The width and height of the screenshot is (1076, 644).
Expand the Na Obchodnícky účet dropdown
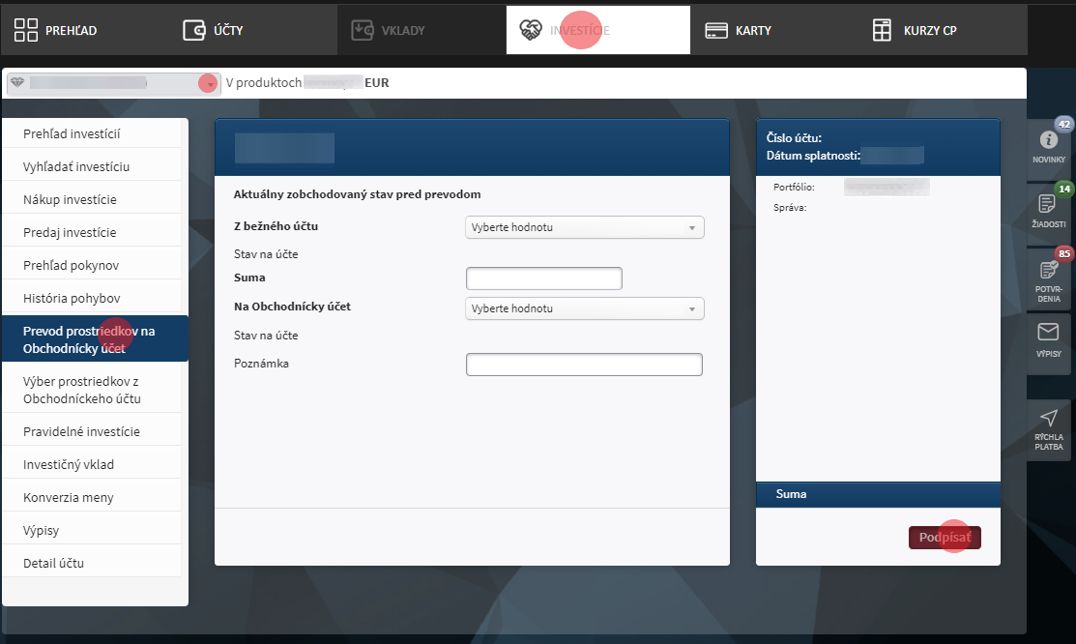(585, 308)
